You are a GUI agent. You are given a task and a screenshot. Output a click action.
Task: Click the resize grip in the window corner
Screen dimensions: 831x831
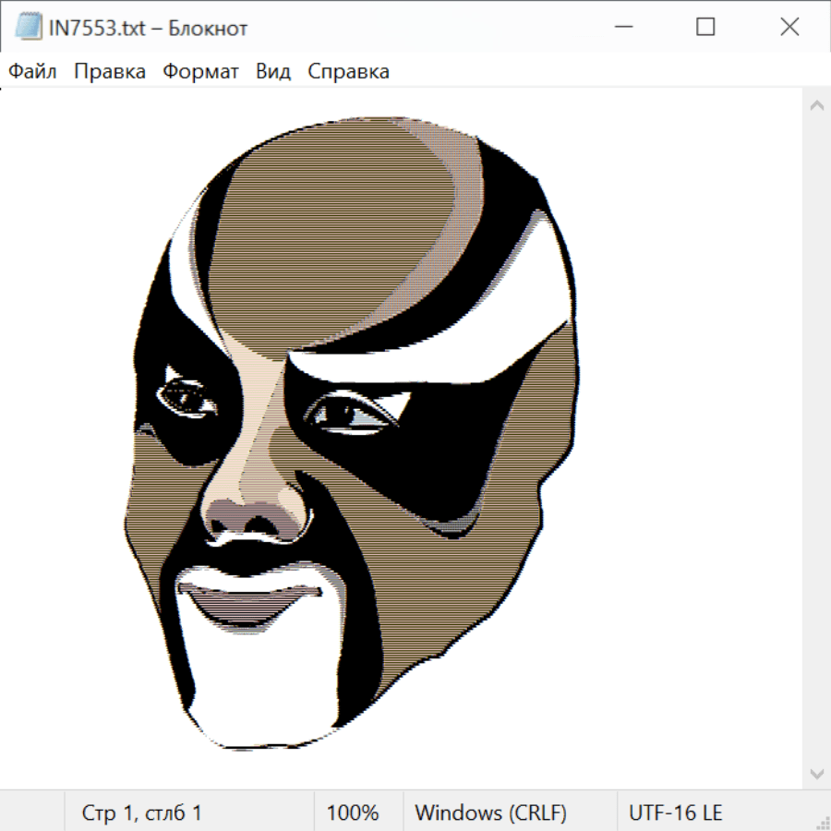tap(822, 822)
